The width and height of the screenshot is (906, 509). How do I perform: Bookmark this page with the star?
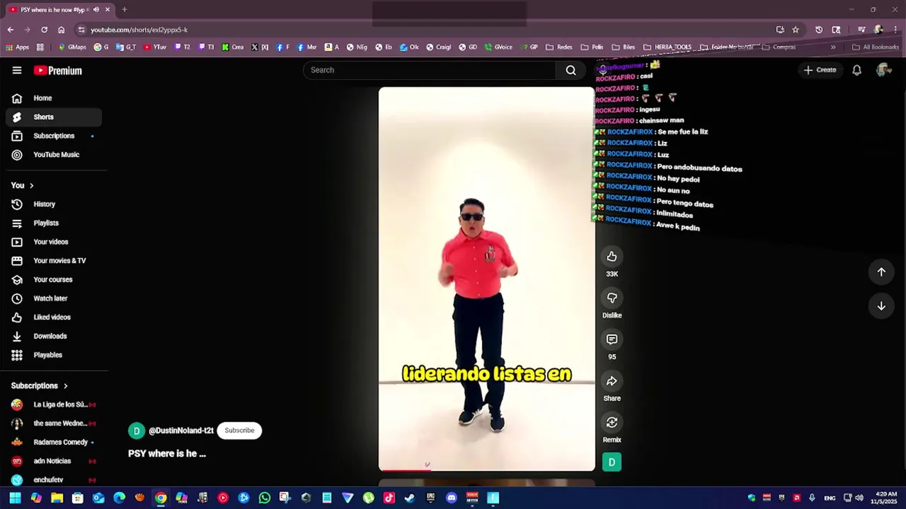[796, 30]
